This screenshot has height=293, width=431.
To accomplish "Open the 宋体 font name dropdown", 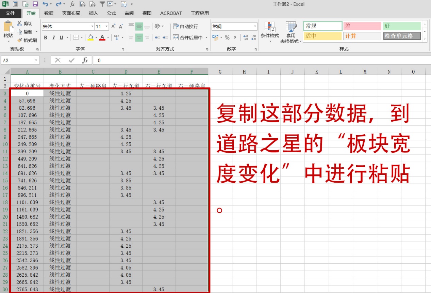I will pos(92,27).
